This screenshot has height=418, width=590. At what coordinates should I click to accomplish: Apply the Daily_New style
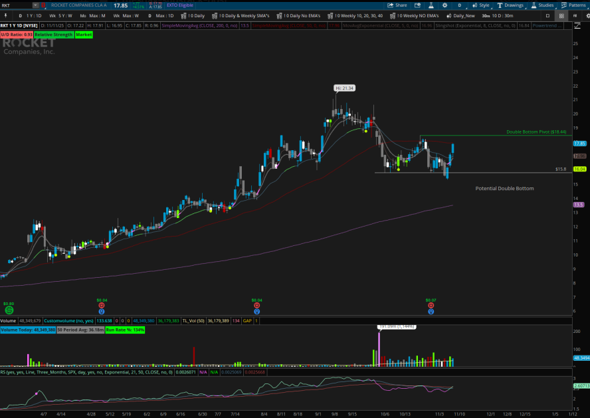460,16
